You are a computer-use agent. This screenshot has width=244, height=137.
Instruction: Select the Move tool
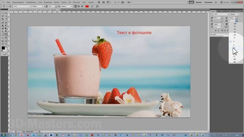(x=6, y=13)
